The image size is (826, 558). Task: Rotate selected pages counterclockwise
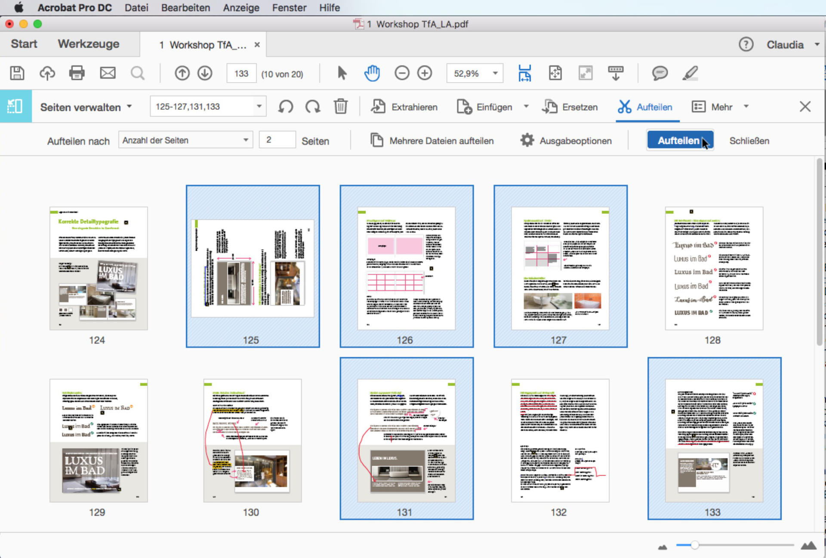point(286,107)
